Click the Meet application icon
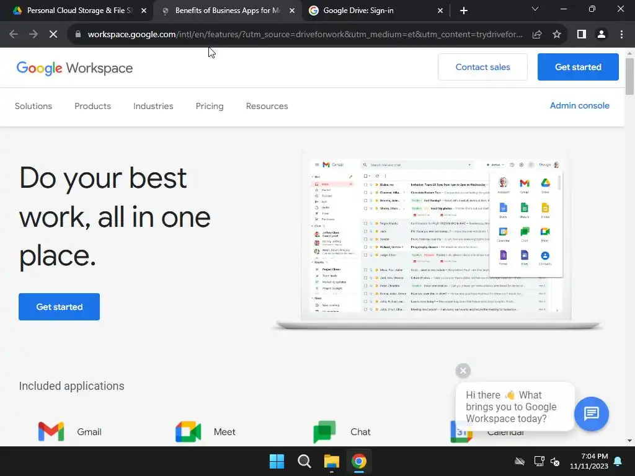The image size is (635, 476). pos(189,431)
